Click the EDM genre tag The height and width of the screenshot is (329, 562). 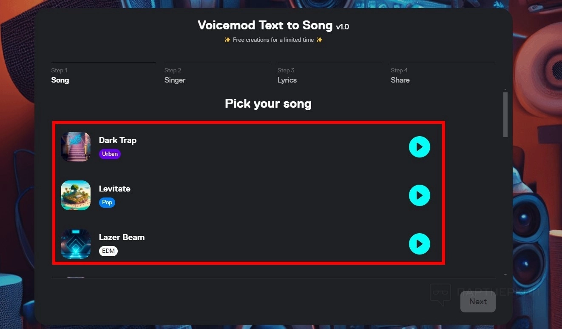pos(108,251)
